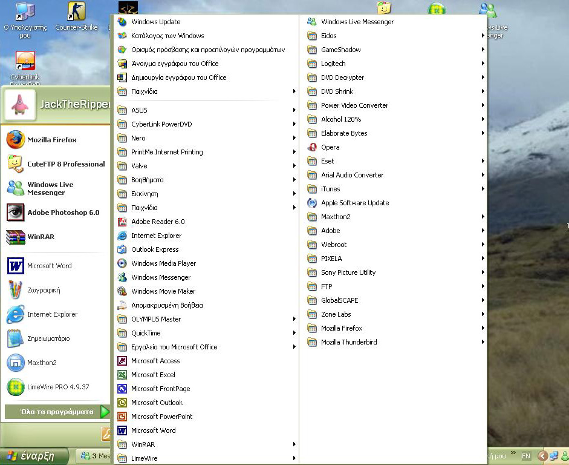Expand the OLYMPUS Master submenu arrow

pyautogui.click(x=294, y=319)
